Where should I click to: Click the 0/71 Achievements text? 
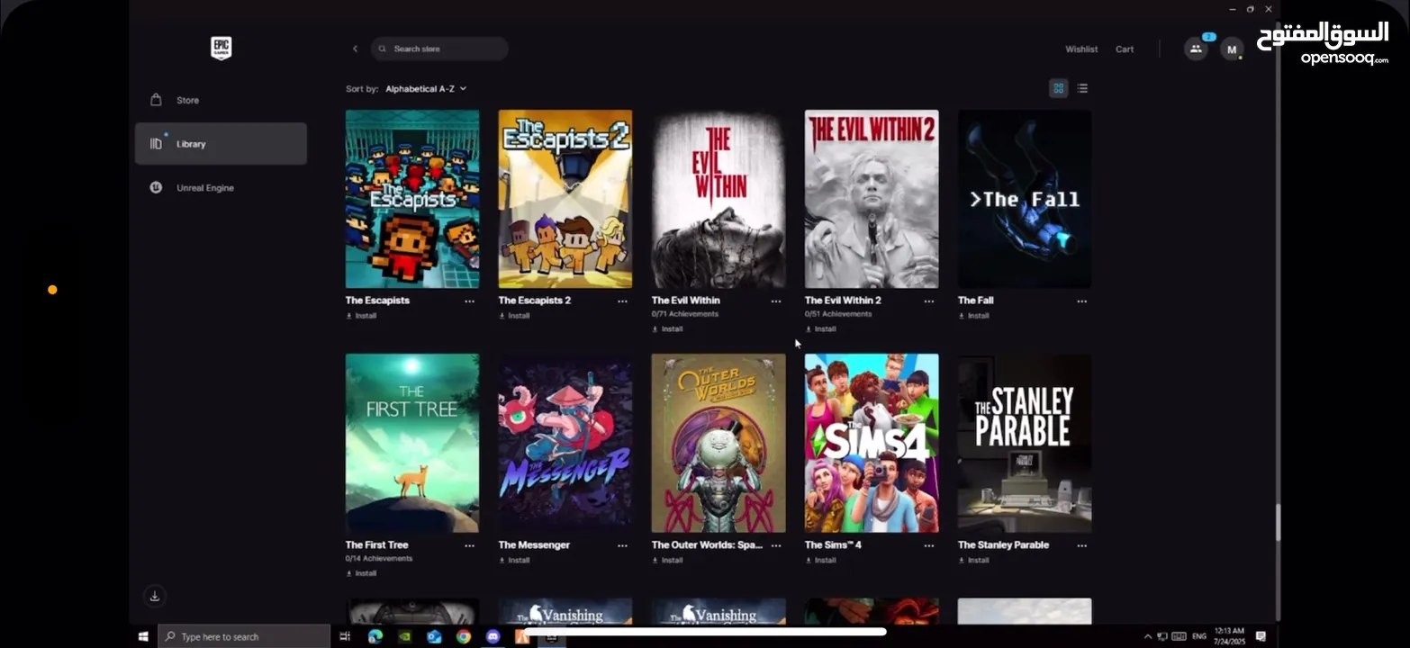coord(685,314)
